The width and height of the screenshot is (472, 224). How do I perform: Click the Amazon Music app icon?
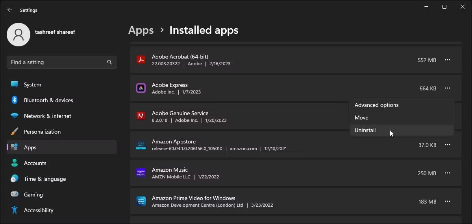141,173
